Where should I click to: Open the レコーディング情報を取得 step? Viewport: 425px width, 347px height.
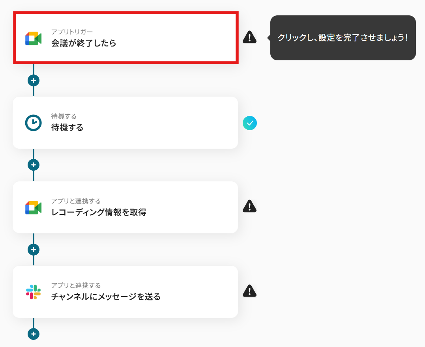click(125, 207)
